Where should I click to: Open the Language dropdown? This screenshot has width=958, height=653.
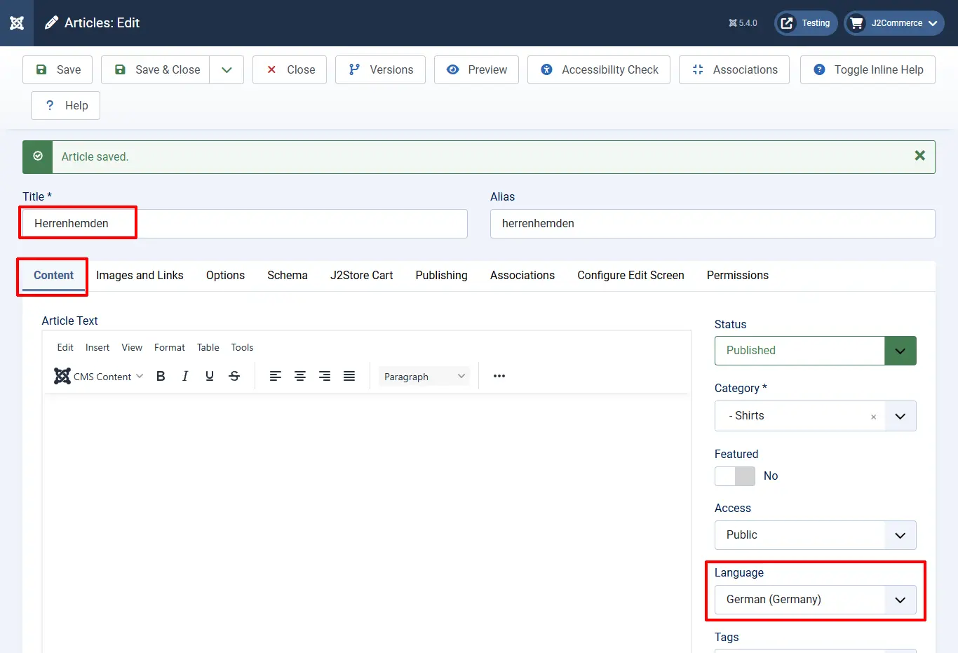(x=816, y=600)
